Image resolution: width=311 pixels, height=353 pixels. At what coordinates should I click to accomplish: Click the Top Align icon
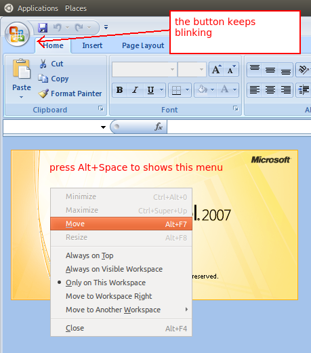pyautogui.click(x=255, y=70)
